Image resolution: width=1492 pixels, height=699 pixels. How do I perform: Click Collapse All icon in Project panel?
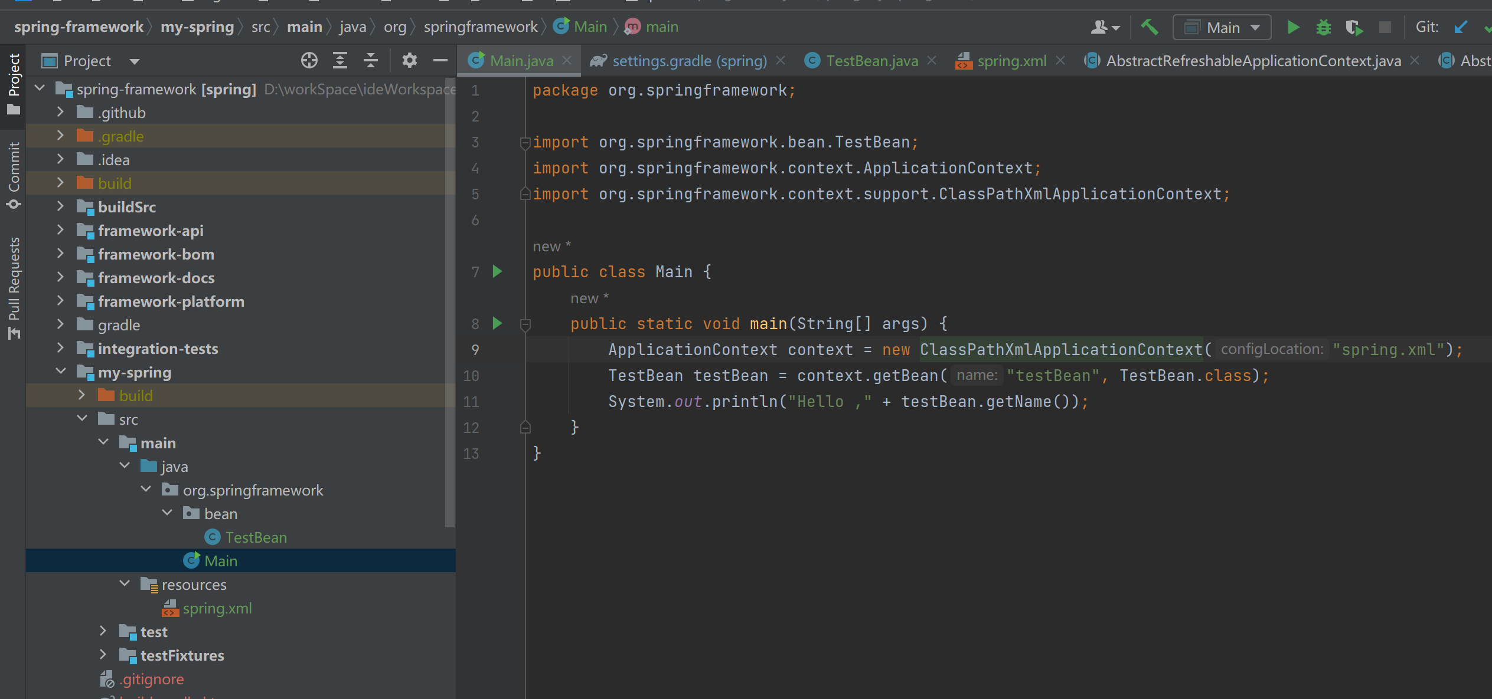coord(371,61)
